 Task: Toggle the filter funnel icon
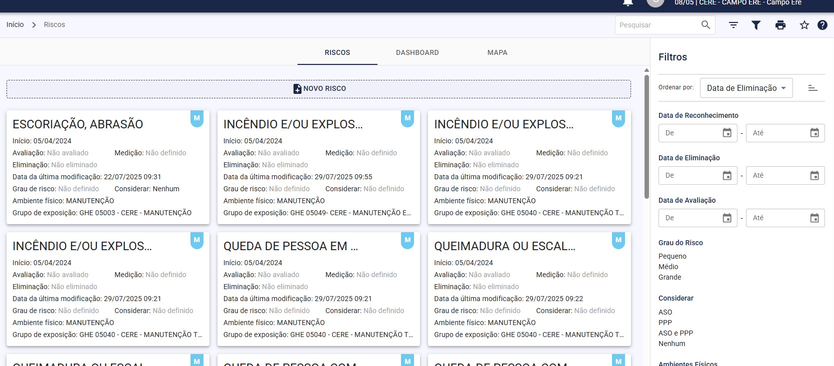pyautogui.click(x=756, y=25)
